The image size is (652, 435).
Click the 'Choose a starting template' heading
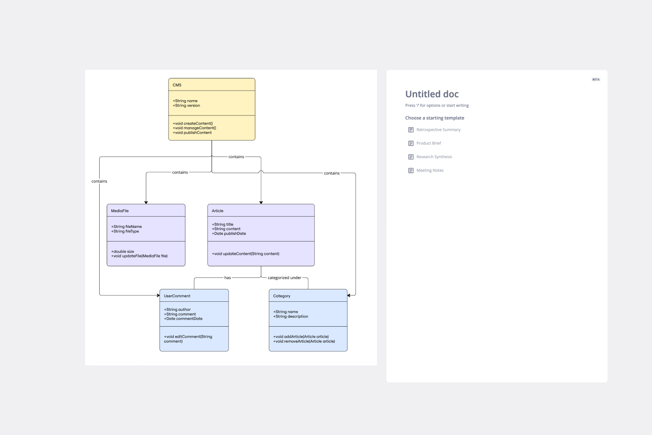click(434, 118)
